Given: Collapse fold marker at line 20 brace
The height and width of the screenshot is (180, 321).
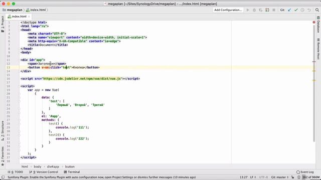Looking at the screenshot, I should point(19,93).
